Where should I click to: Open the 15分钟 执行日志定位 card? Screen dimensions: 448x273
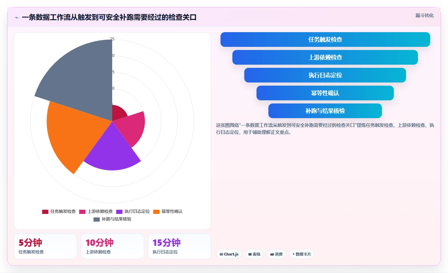pyautogui.click(x=179, y=246)
